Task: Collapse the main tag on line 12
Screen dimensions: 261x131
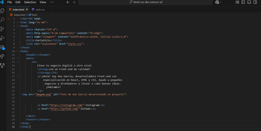Action: [x=17, y=58]
